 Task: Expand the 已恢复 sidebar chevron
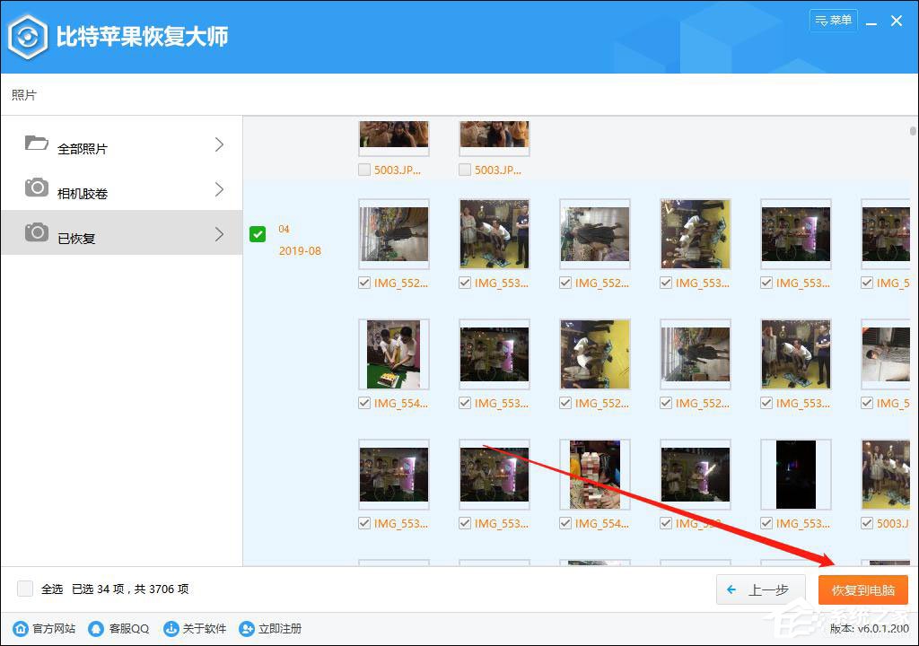tap(219, 233)
